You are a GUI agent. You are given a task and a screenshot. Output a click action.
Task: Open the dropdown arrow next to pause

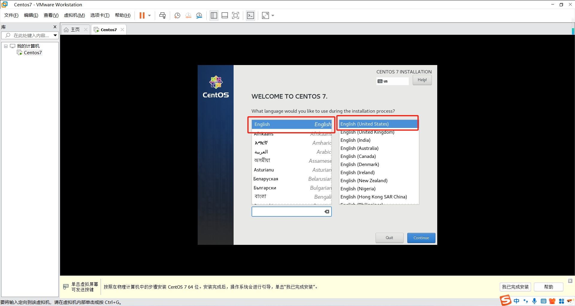149,16
